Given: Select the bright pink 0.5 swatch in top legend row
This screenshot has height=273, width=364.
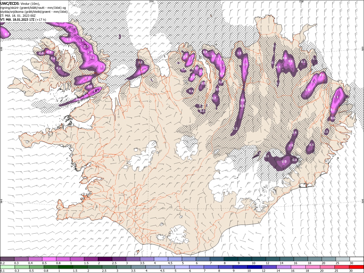Looking at the screenshot, I should pyautogui.click(x=49, y=259).
